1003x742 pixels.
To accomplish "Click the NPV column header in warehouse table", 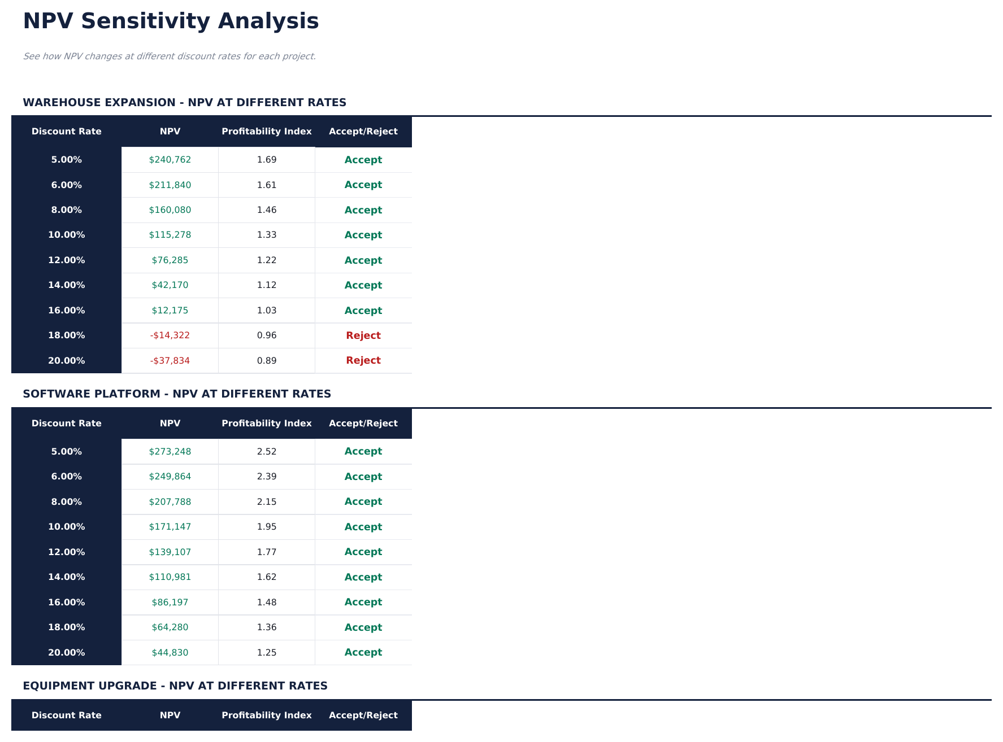I will coord(170,132).
